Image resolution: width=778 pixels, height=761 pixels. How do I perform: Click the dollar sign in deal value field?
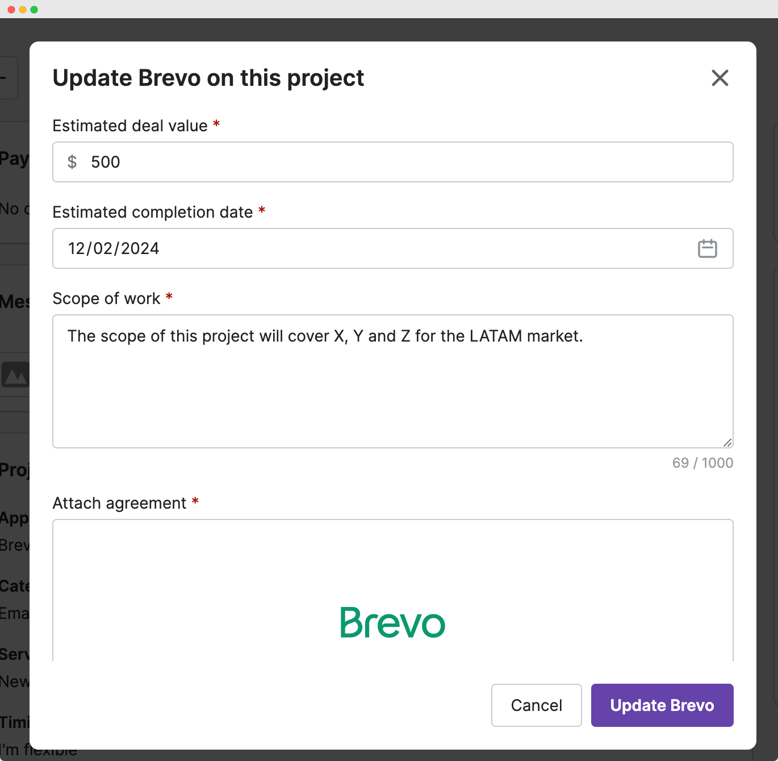click(x=72, y=162)
